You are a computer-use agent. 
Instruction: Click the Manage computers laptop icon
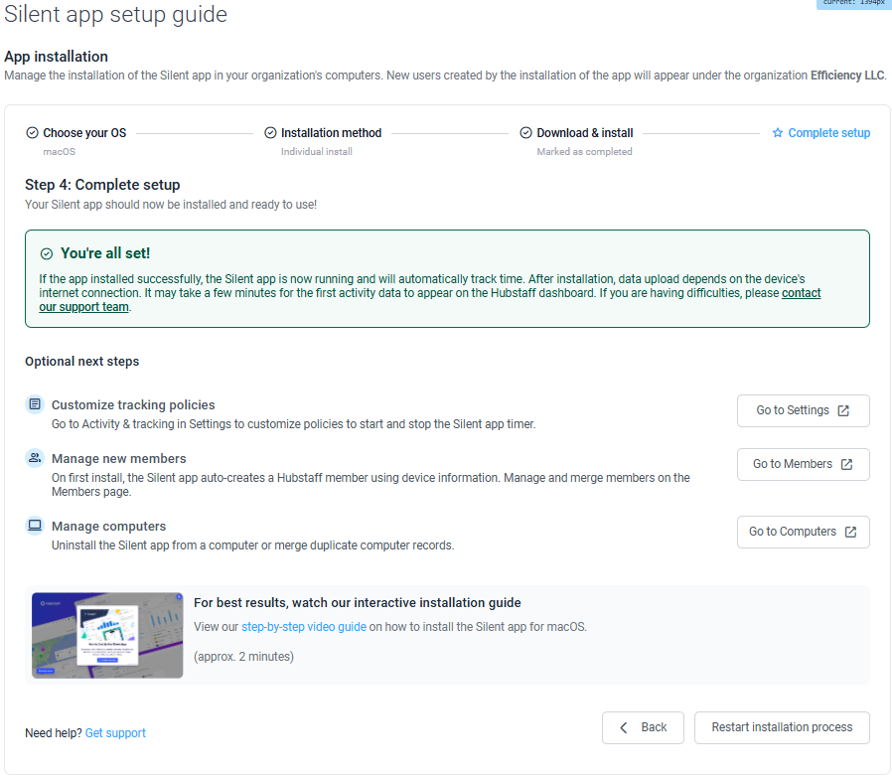pyautogui.click(x=35, y=526)
